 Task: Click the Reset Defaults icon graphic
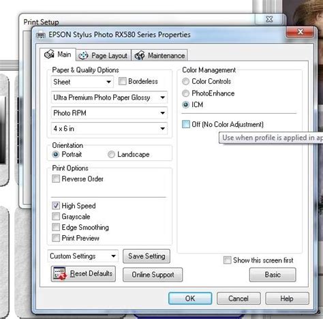point(59,273)
